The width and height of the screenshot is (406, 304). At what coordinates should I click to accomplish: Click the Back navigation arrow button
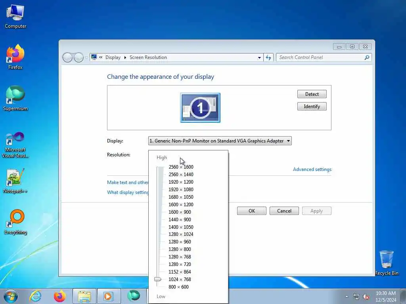(67, 57)
